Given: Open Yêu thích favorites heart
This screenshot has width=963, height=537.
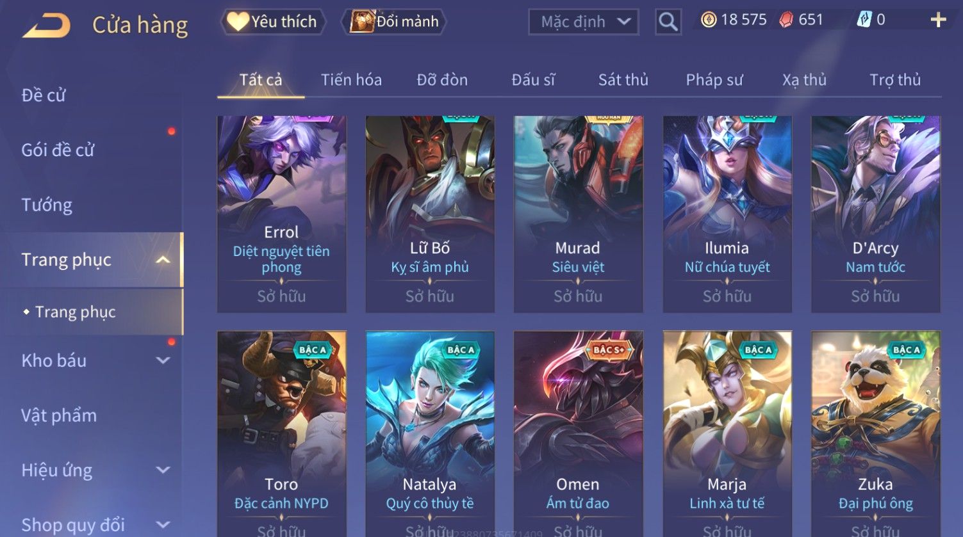Looking at the screenshot, I should (273, 22).
